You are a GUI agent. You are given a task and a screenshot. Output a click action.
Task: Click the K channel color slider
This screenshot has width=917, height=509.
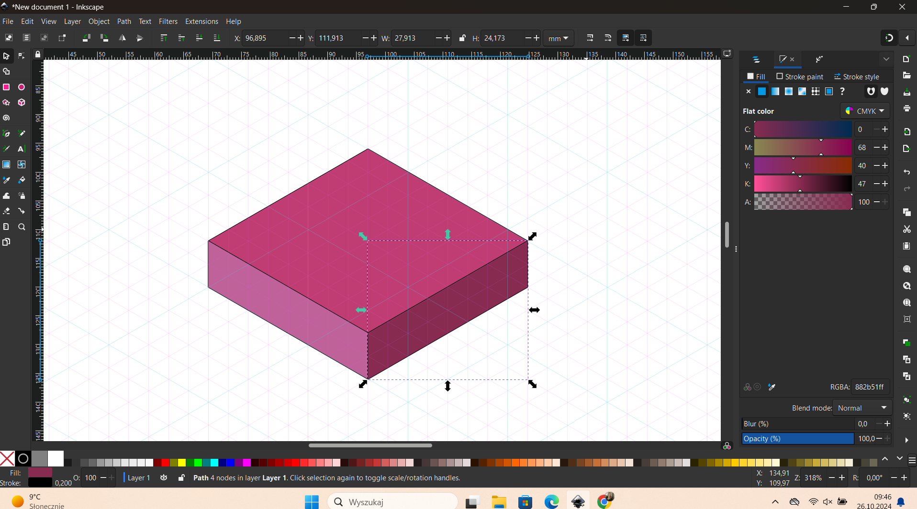tap(803, 184)
